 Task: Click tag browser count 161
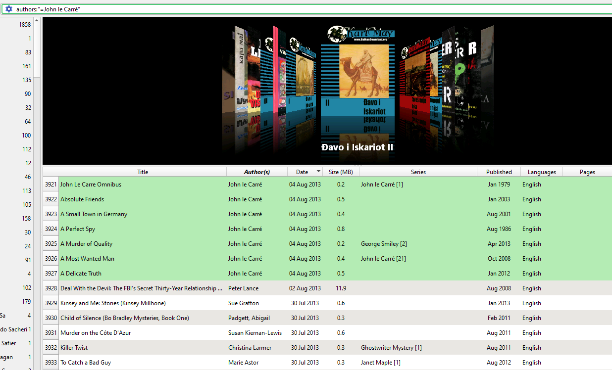(x=26, y=66)
